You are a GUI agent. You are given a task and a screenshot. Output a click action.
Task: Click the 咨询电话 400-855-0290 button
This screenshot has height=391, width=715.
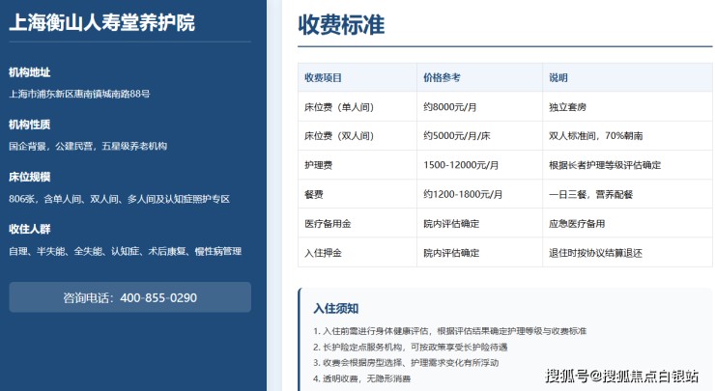point(130,297)
